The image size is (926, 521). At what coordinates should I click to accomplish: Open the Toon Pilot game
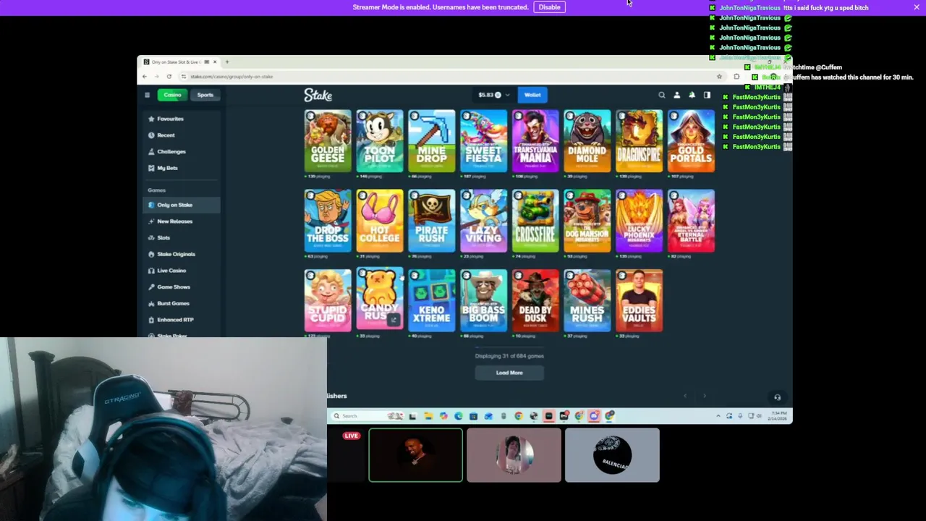380,141
